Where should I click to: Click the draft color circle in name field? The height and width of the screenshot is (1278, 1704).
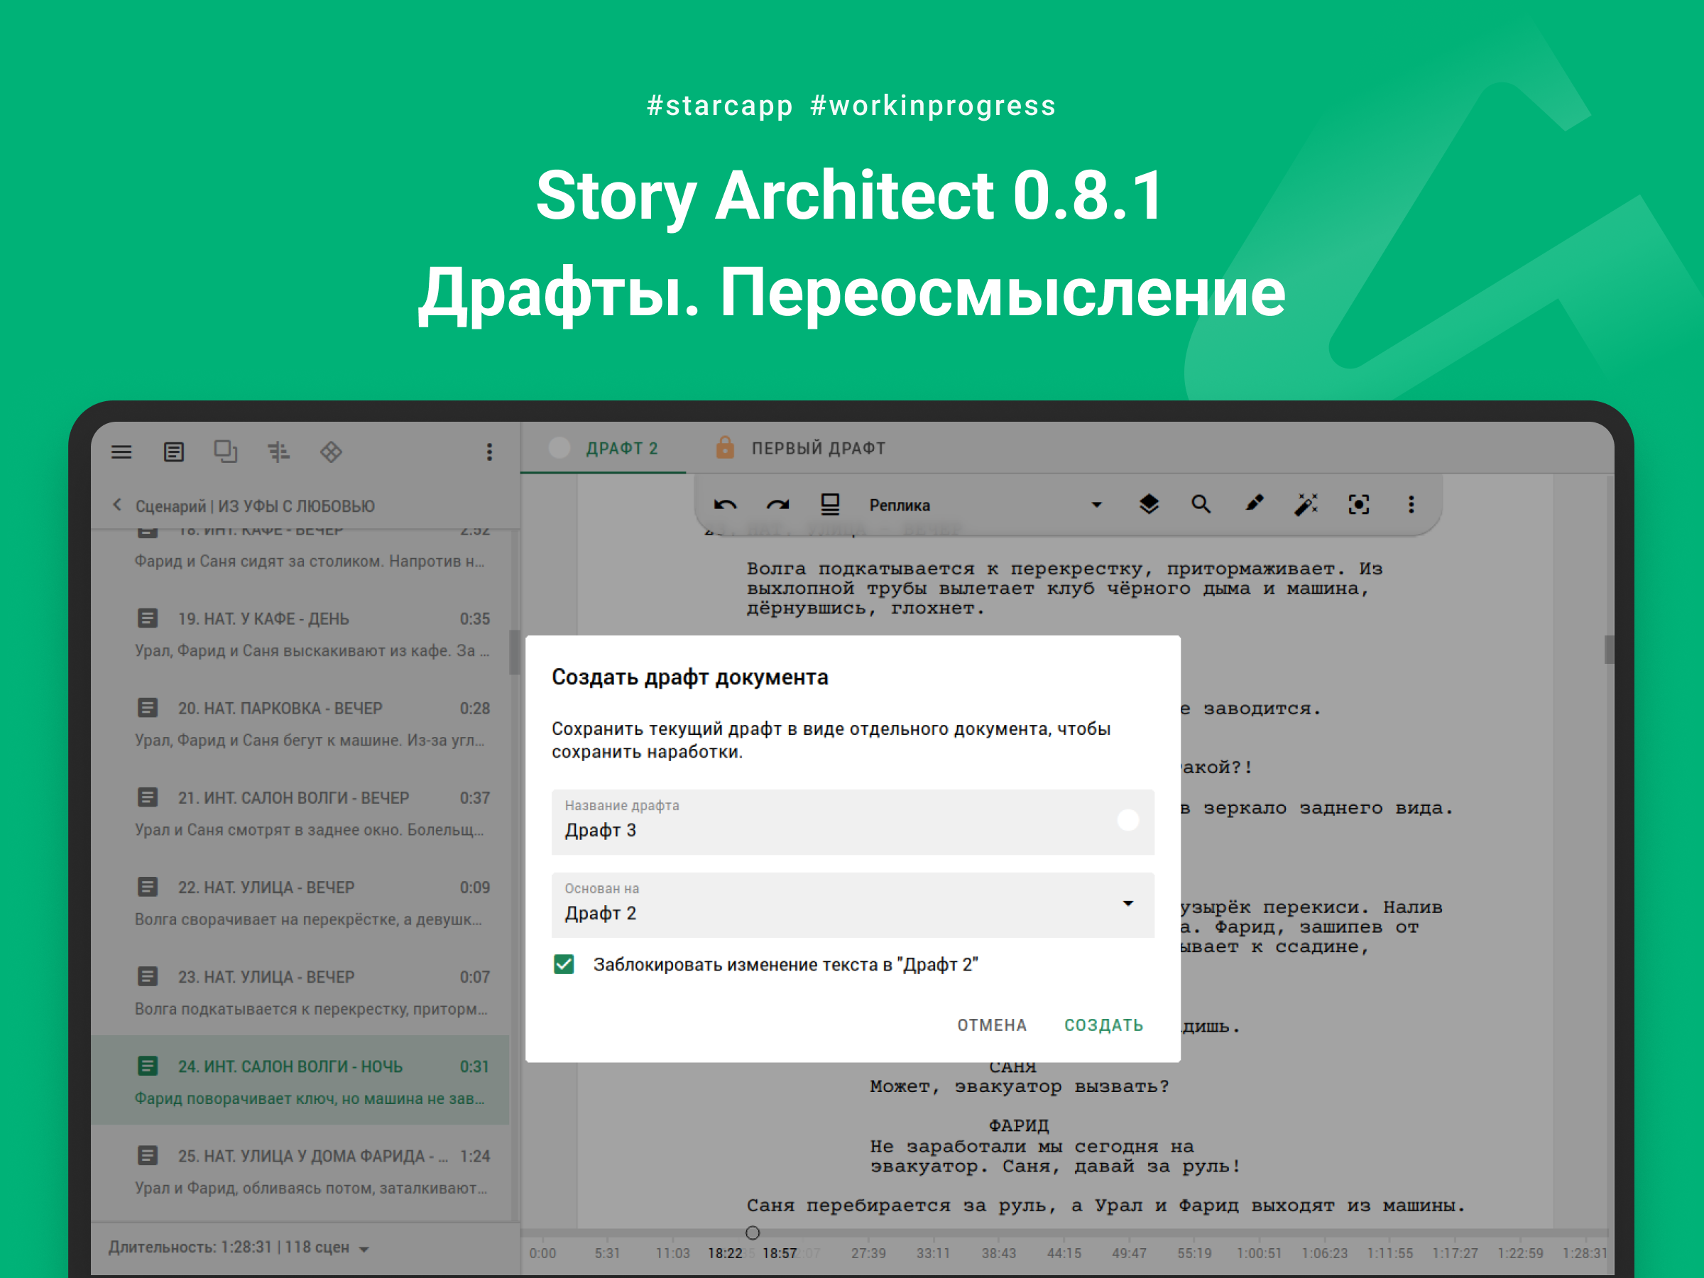coord(1127,821)
